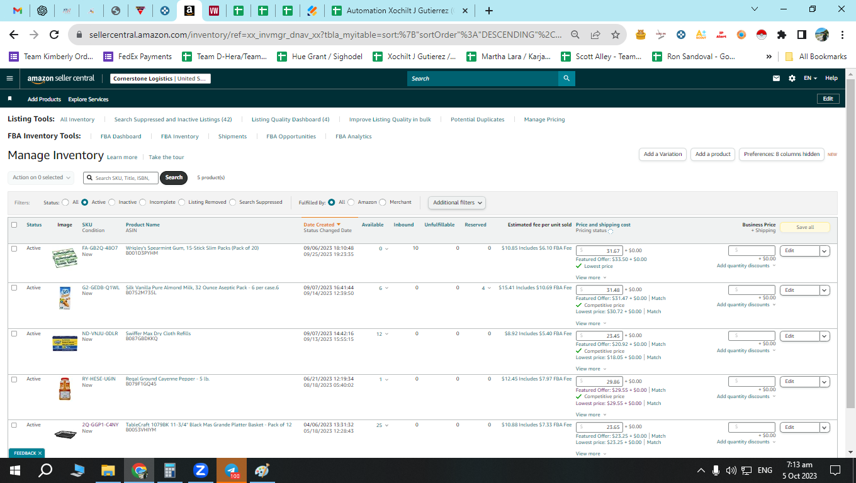Reload the current browser page
The image size is (856, 483).
pyautogui.click(x=54, y=35)
